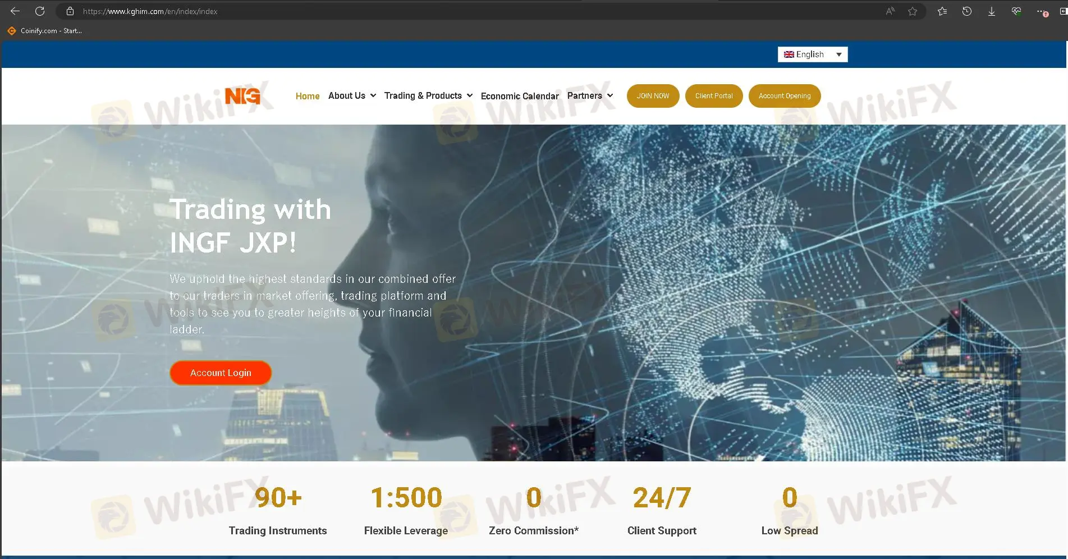Expand the Partners menu
This screenshot has width=1068, height=559.
tap(589, 95)
